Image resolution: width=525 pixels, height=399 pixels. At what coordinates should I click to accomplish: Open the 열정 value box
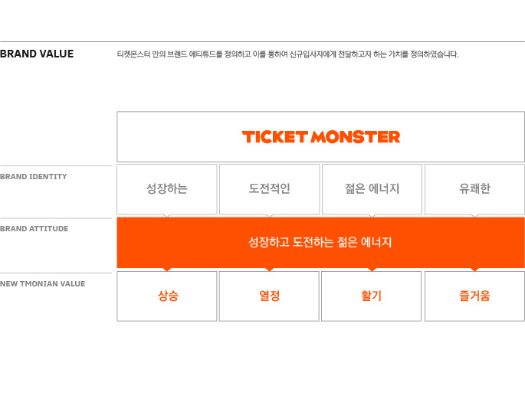point(269,296)
